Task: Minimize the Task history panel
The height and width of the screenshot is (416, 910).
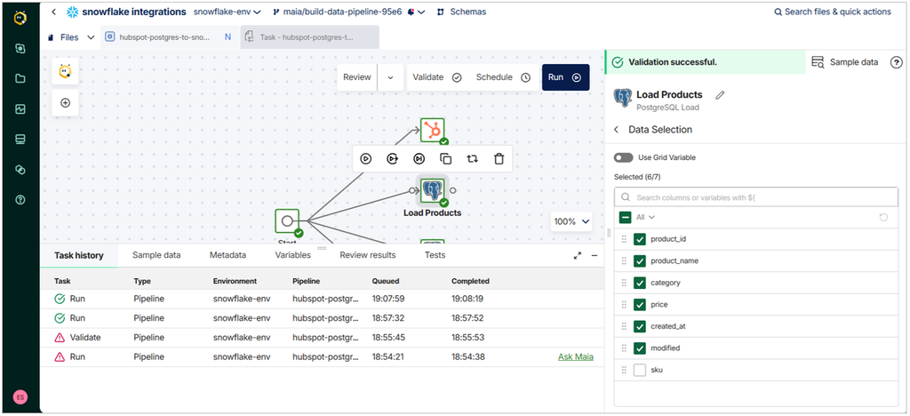Action: click(x=595, y=255)
